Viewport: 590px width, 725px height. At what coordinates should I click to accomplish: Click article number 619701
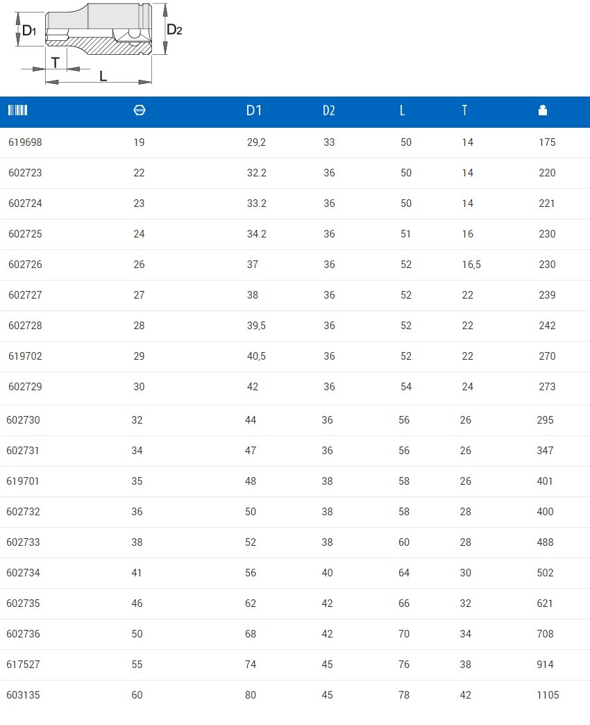tap(23, 481)
